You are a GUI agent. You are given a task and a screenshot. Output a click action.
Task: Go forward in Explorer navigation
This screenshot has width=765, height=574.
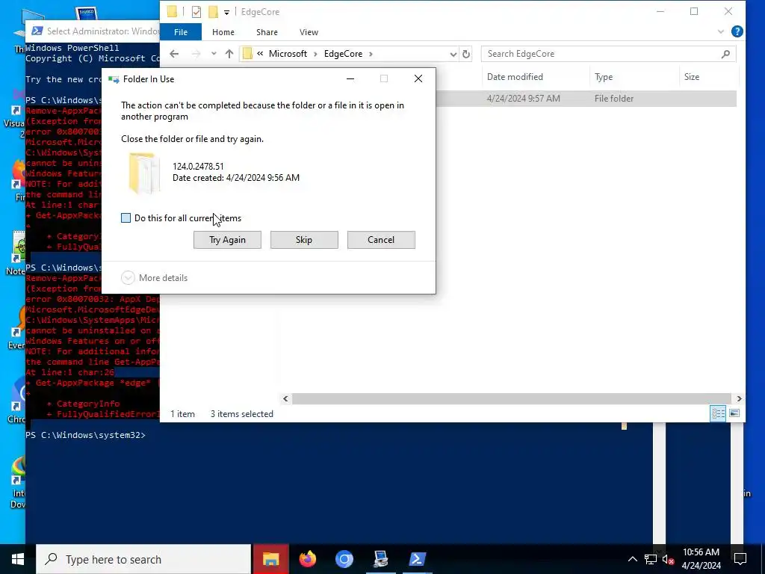(196, 54)
